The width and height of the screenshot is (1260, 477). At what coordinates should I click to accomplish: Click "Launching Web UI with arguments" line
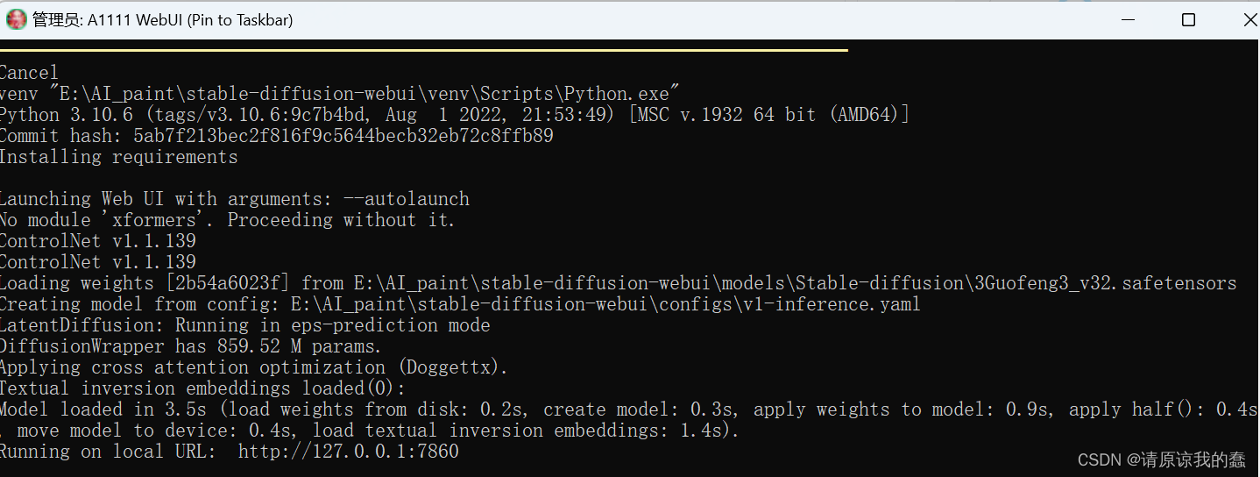(235, 198)
